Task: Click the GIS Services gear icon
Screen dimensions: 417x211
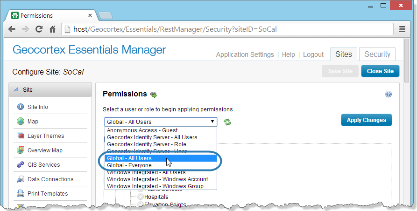Action: point(21,164)
